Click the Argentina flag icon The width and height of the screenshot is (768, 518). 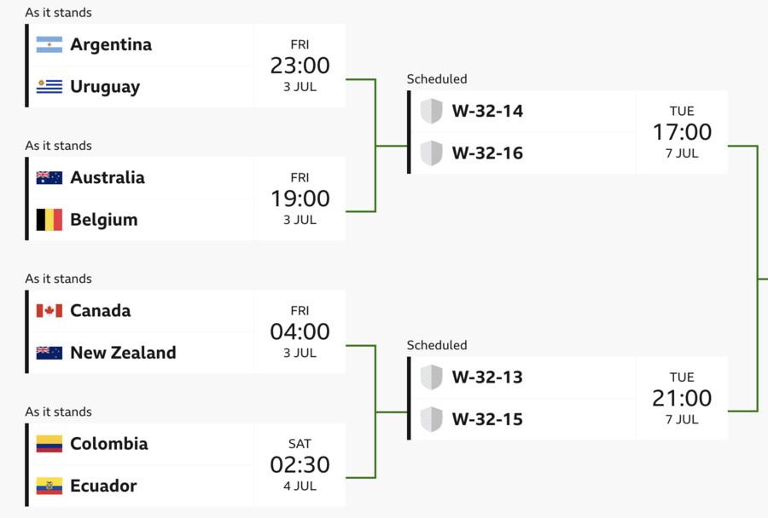pos(49,44)
